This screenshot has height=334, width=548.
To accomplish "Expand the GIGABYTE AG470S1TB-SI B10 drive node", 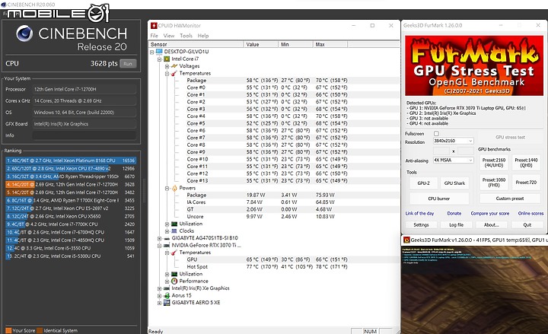I will [x=159, y=238].
